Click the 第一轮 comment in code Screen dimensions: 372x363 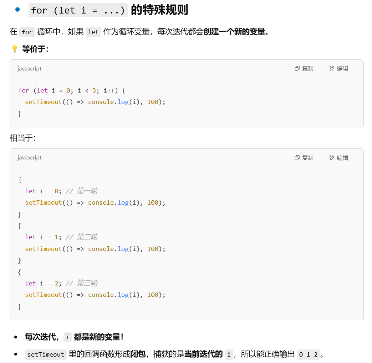point(82,191)
